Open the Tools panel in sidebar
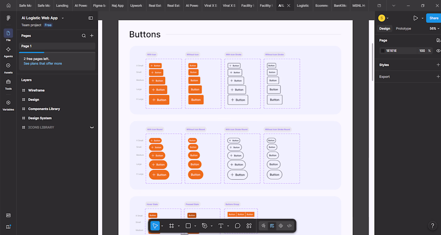The height and width of the screenshot is (235, 441). tap(8, 84)
